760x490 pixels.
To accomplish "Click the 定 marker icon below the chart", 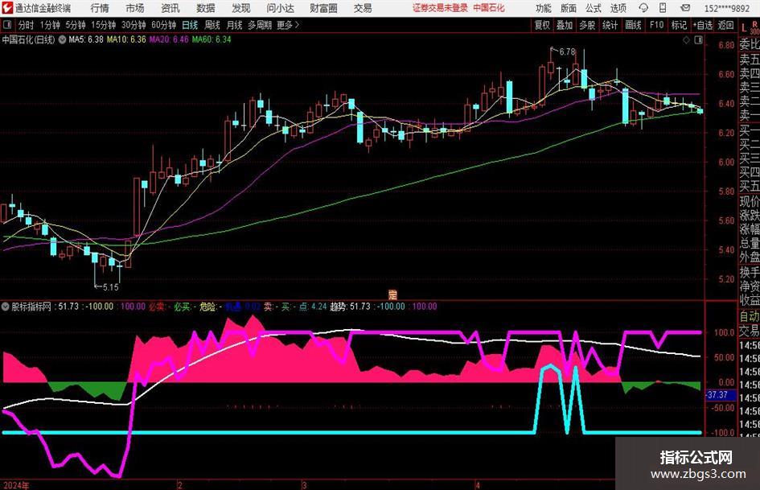I will pyautogui.click(x=392, y=294).
